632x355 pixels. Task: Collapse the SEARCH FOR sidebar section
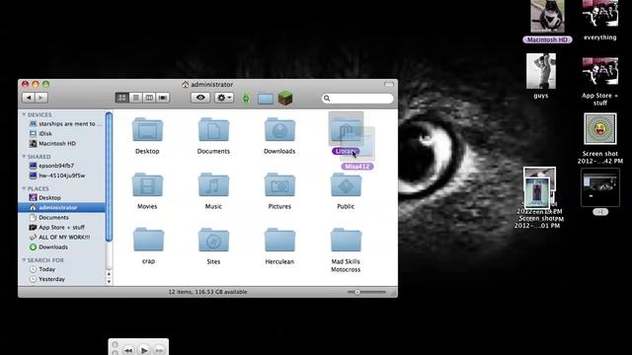tap(24, 260)
